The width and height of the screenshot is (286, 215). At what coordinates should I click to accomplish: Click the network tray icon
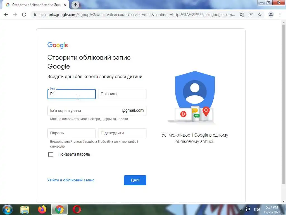tap(248, 209)
